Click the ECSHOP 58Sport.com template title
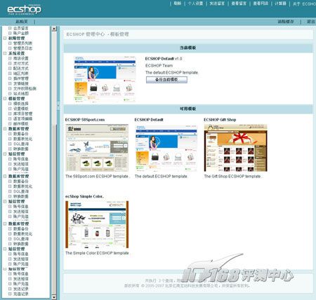 click(x=85, y=120)
